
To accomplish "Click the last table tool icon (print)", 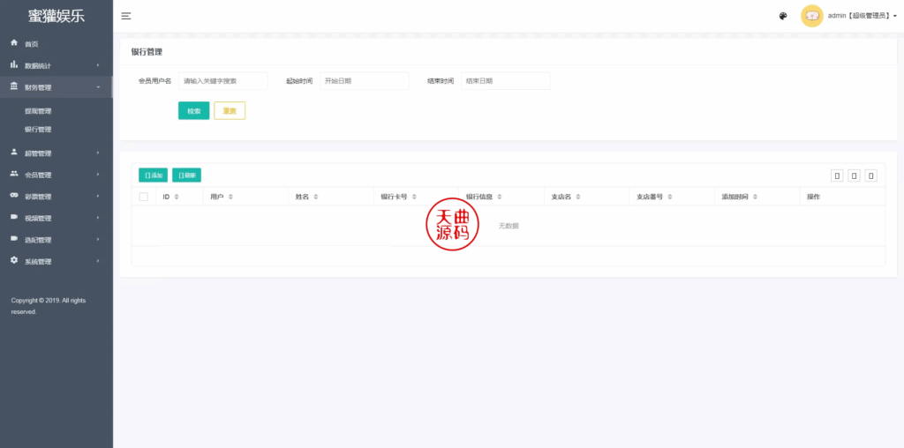I will pyautogui.click(x=871, y=175).
